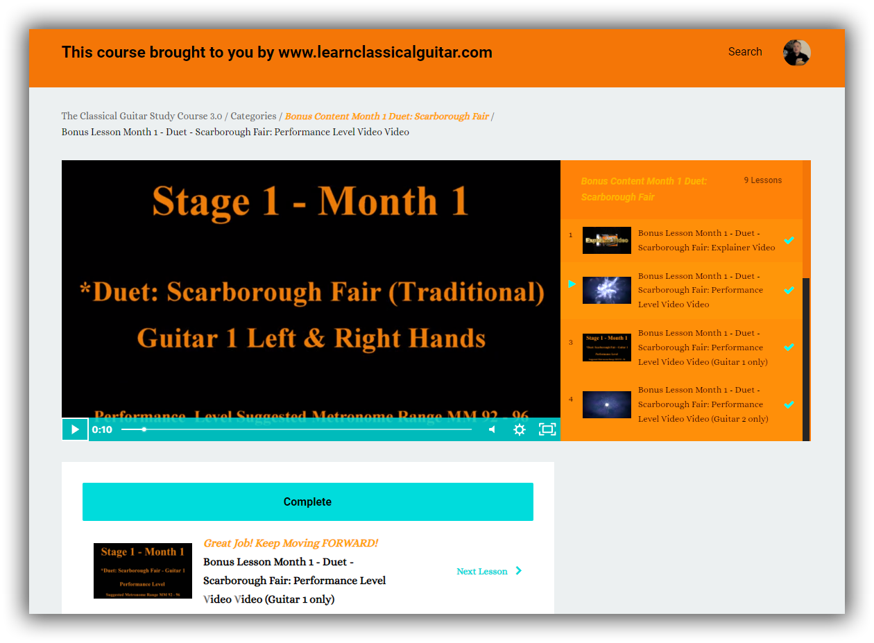Go to The Classical Guitar Study Course 3.0 breadcrumb

(x=142, y=116)
